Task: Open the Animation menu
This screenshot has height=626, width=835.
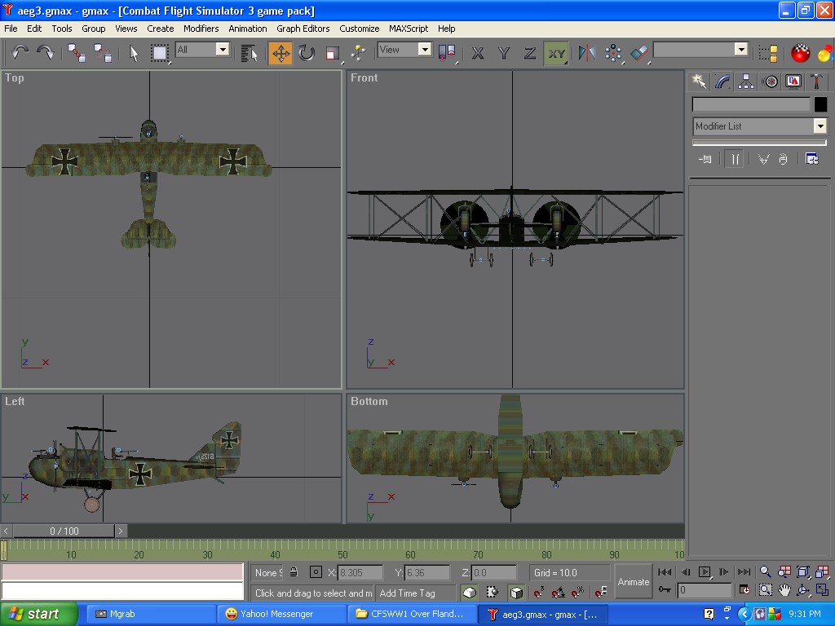Action: 248,29
